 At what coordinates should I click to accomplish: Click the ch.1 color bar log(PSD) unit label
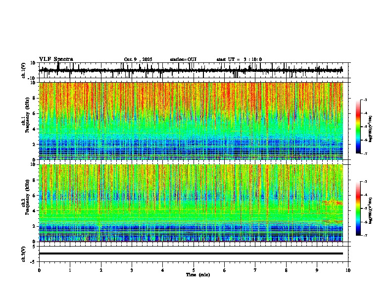pos(371,129)
